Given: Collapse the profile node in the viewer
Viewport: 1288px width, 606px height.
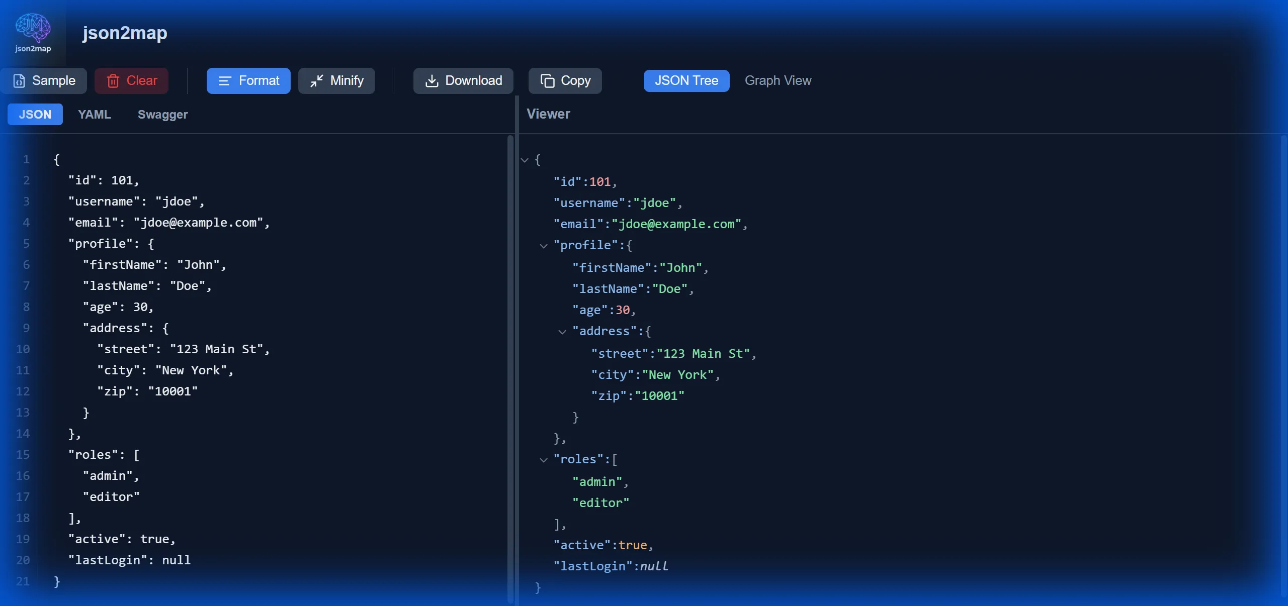Looking at the screenshot, I should pyautogui.click(x=543, y=246).
